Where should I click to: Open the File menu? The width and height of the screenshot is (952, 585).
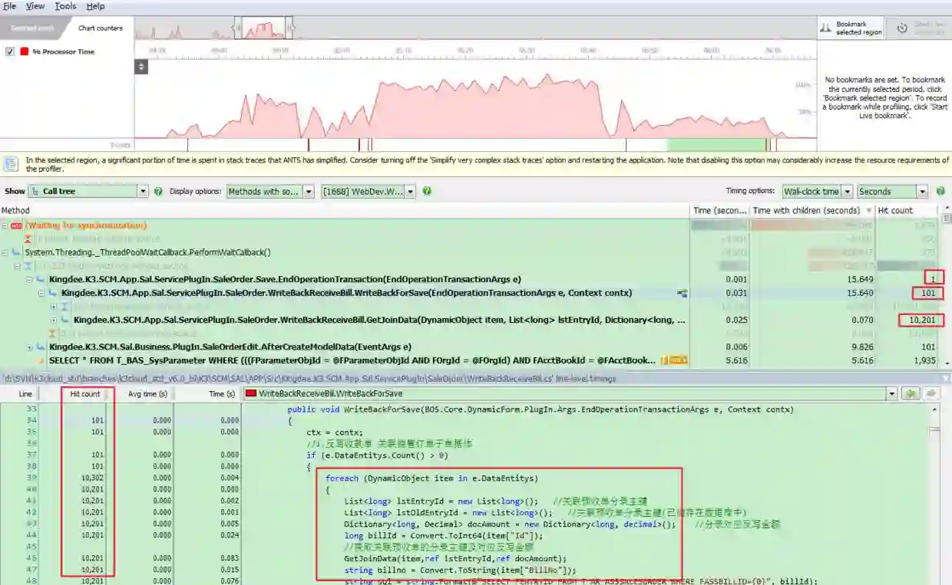pos(9,5)
